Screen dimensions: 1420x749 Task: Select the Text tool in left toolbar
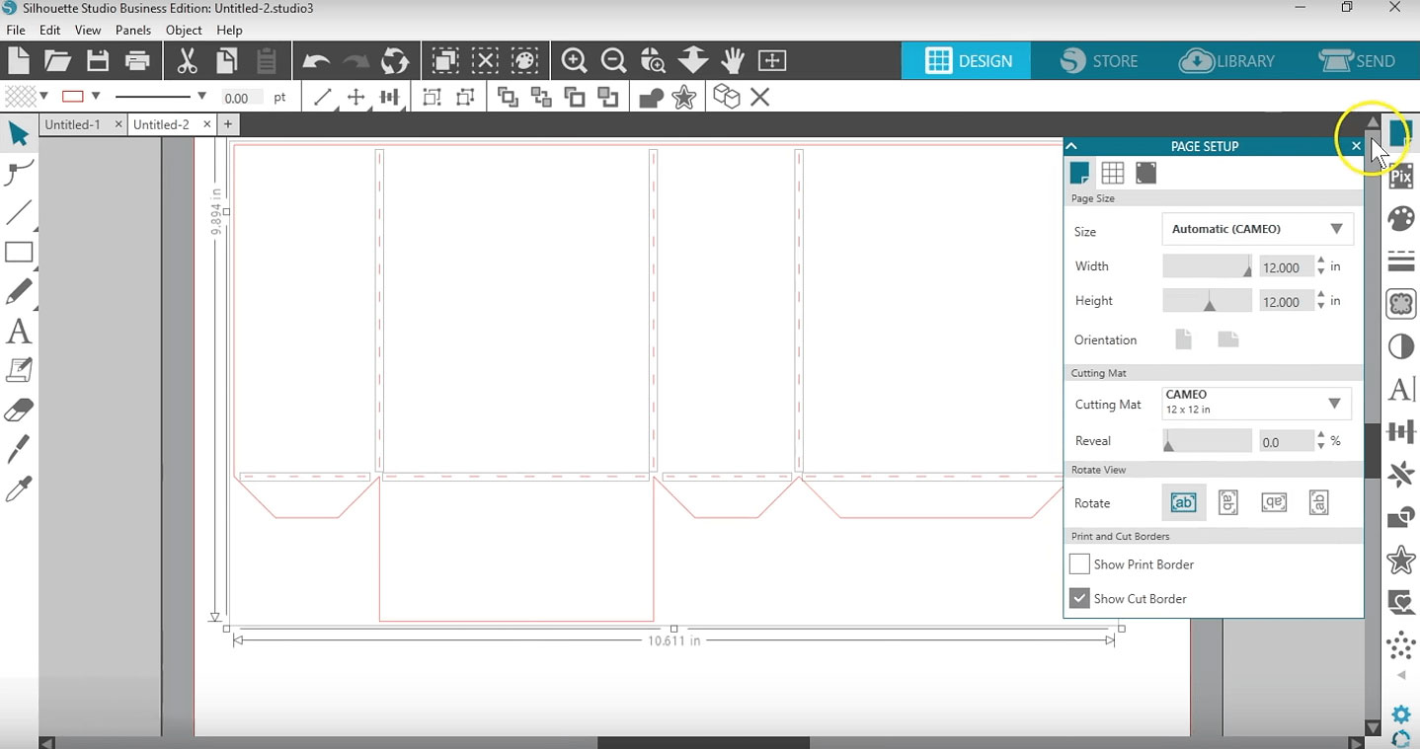[18, 332]
